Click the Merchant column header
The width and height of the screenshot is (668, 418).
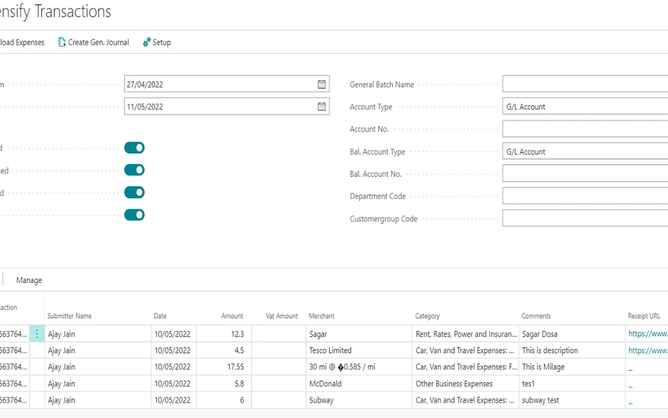[x=321, y=316]
